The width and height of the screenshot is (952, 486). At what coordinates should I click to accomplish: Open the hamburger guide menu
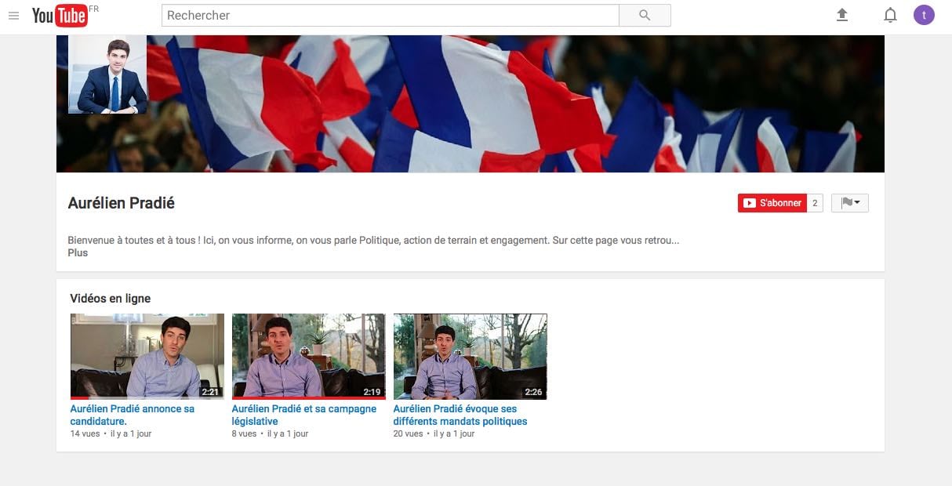pos(13,16)
